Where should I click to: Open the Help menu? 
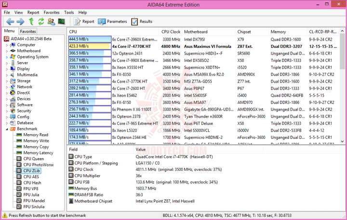[x=82, y=13]
